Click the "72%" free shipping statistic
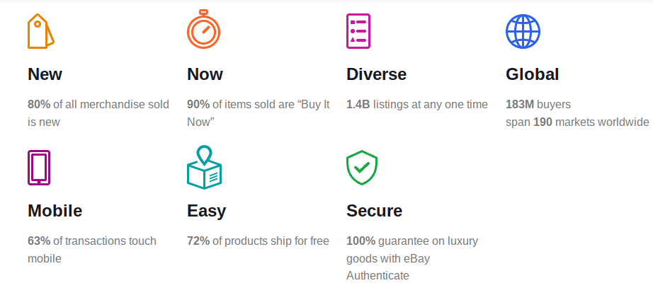 [x=198, y=241]
